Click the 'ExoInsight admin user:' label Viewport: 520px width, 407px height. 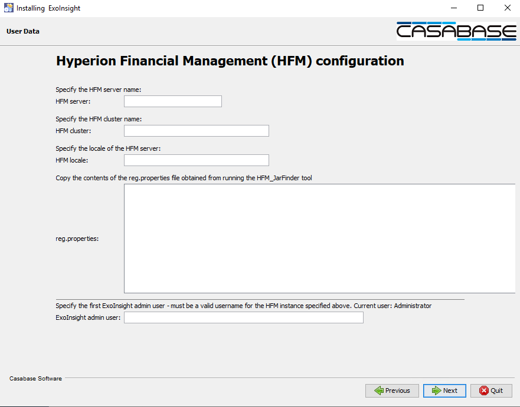88,318
